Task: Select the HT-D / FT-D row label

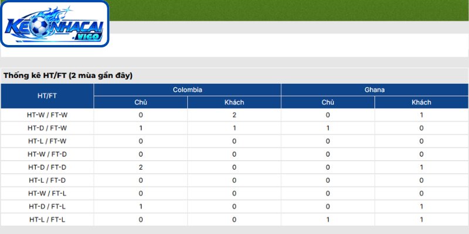Action: click(x=47, y=167)
